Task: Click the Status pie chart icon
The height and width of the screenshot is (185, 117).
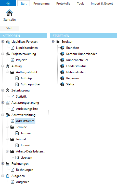Action: pos(62,84)
